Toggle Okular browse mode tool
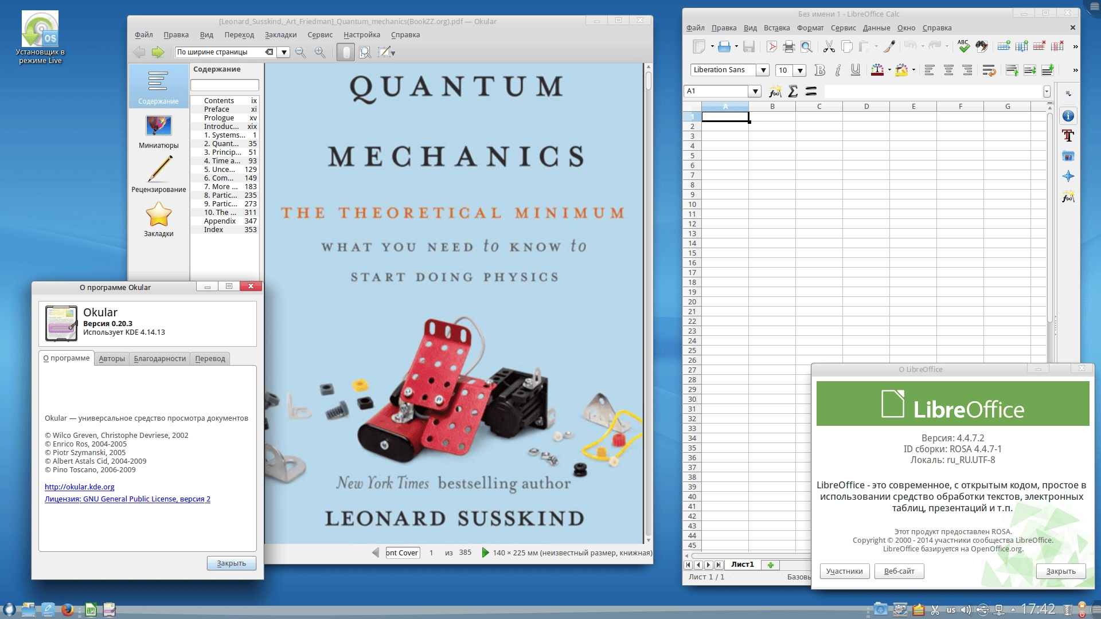The image size is (1101, 619). pos(345,52)
